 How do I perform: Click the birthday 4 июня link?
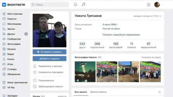point(110,25)
